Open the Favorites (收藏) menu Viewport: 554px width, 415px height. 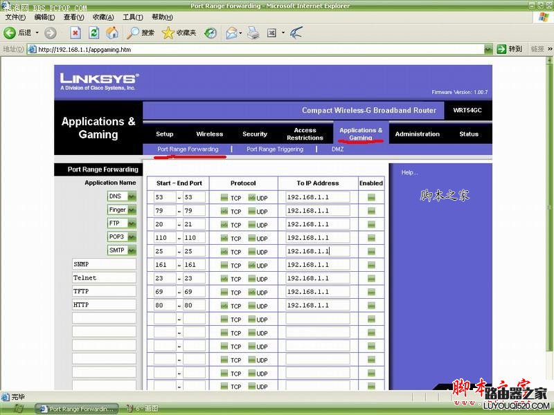pyautogui.click(x=103, y=17)
